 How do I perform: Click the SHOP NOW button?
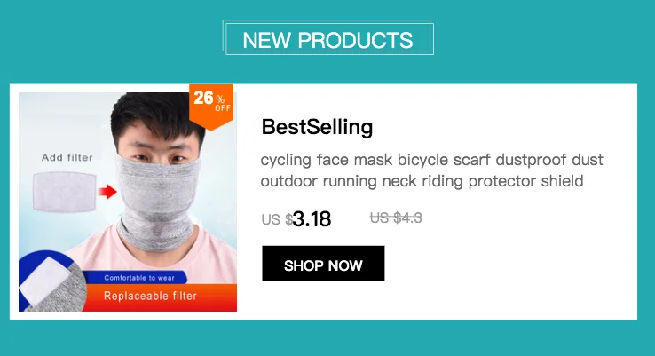[x=323, y=264]
